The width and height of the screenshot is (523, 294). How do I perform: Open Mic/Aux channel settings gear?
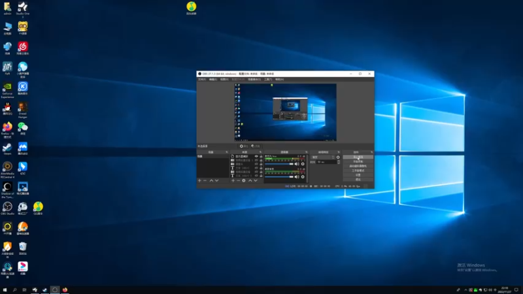[303, 164]
